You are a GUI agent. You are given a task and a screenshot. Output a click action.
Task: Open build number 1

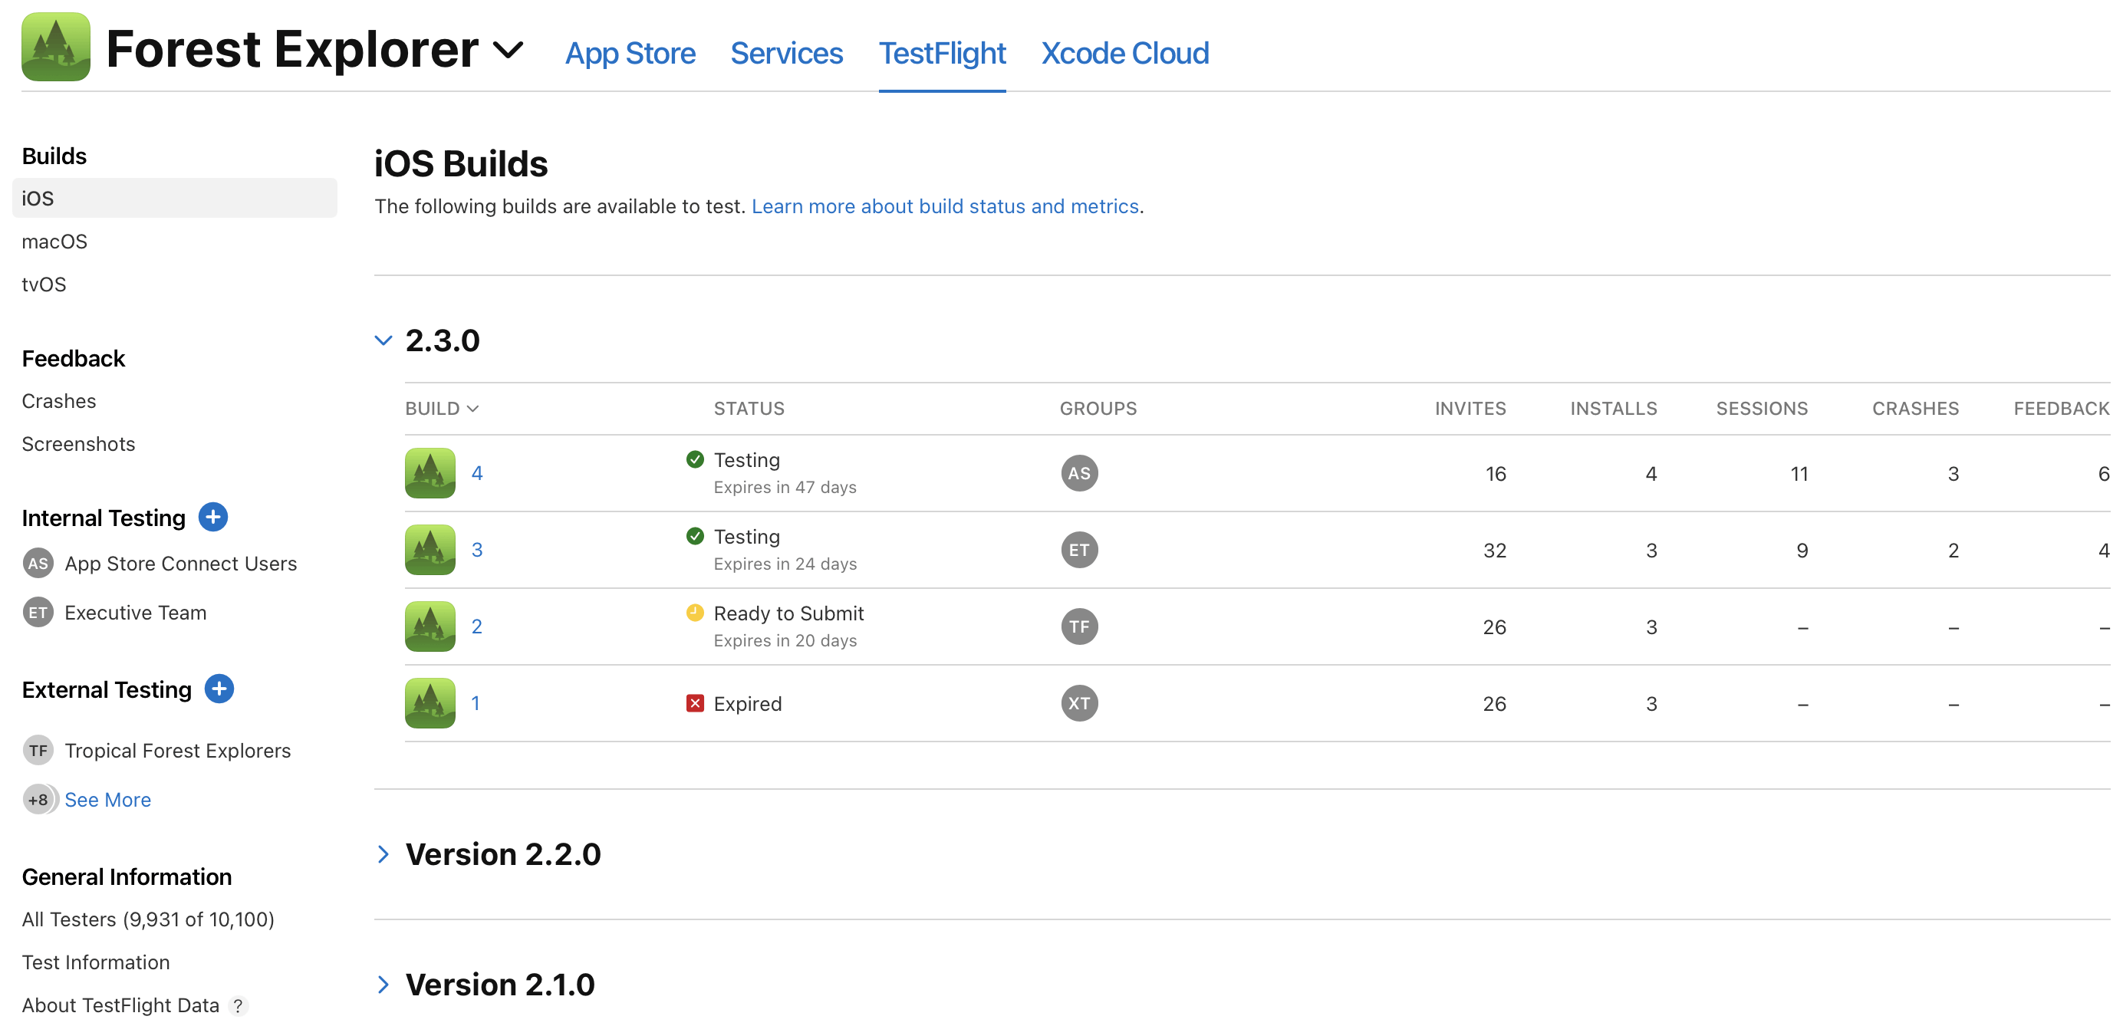coord(475,703)
